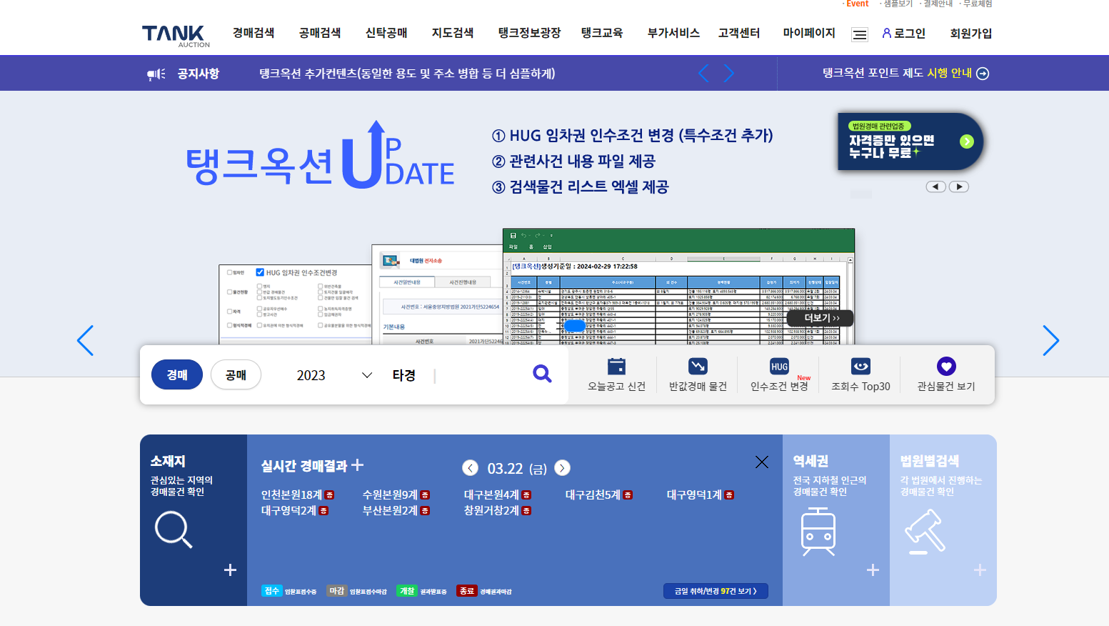Click plus icon in 역세권 panel
The height and width of the screenshot is (626, 1109).
tap(873, 570)
